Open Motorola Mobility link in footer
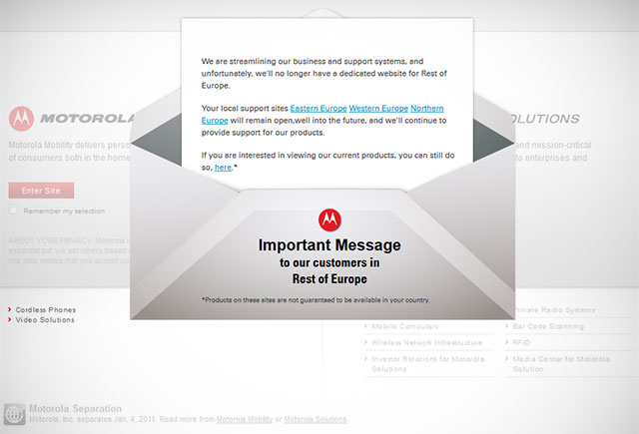 pos(249,420)
